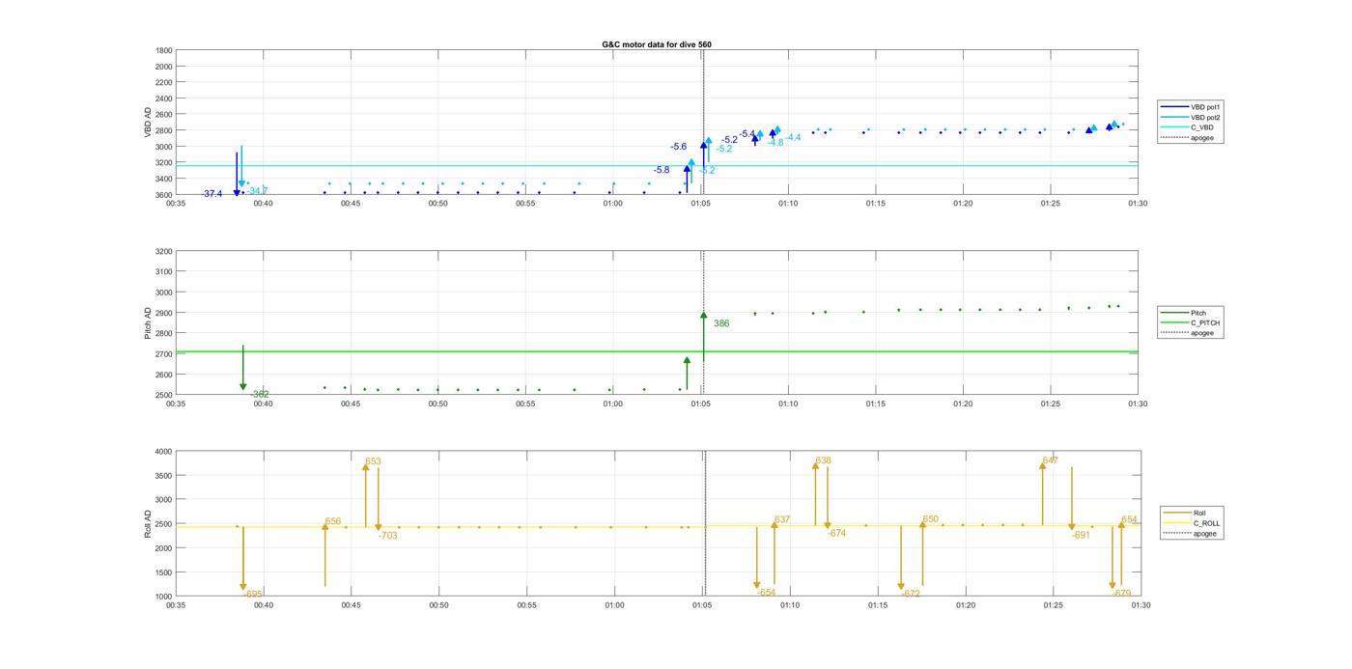The image size is (1352, 669).
Task: Click the -4.4 annotation in VBD plot
Action: (x=793, y=138)
